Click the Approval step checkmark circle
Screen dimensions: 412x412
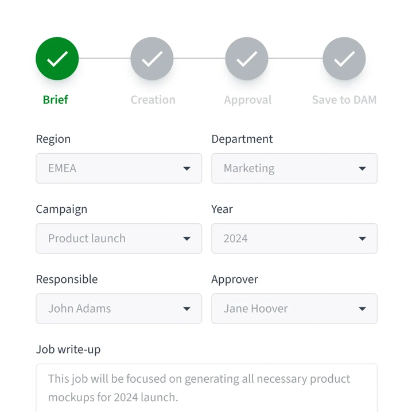[247, 59]
